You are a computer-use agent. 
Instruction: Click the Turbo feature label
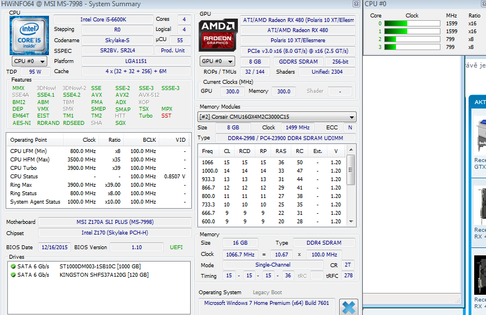pyautogui.click(x=146, y=116)
